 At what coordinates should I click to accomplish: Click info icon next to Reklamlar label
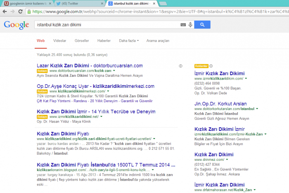[x=211, y=66]
